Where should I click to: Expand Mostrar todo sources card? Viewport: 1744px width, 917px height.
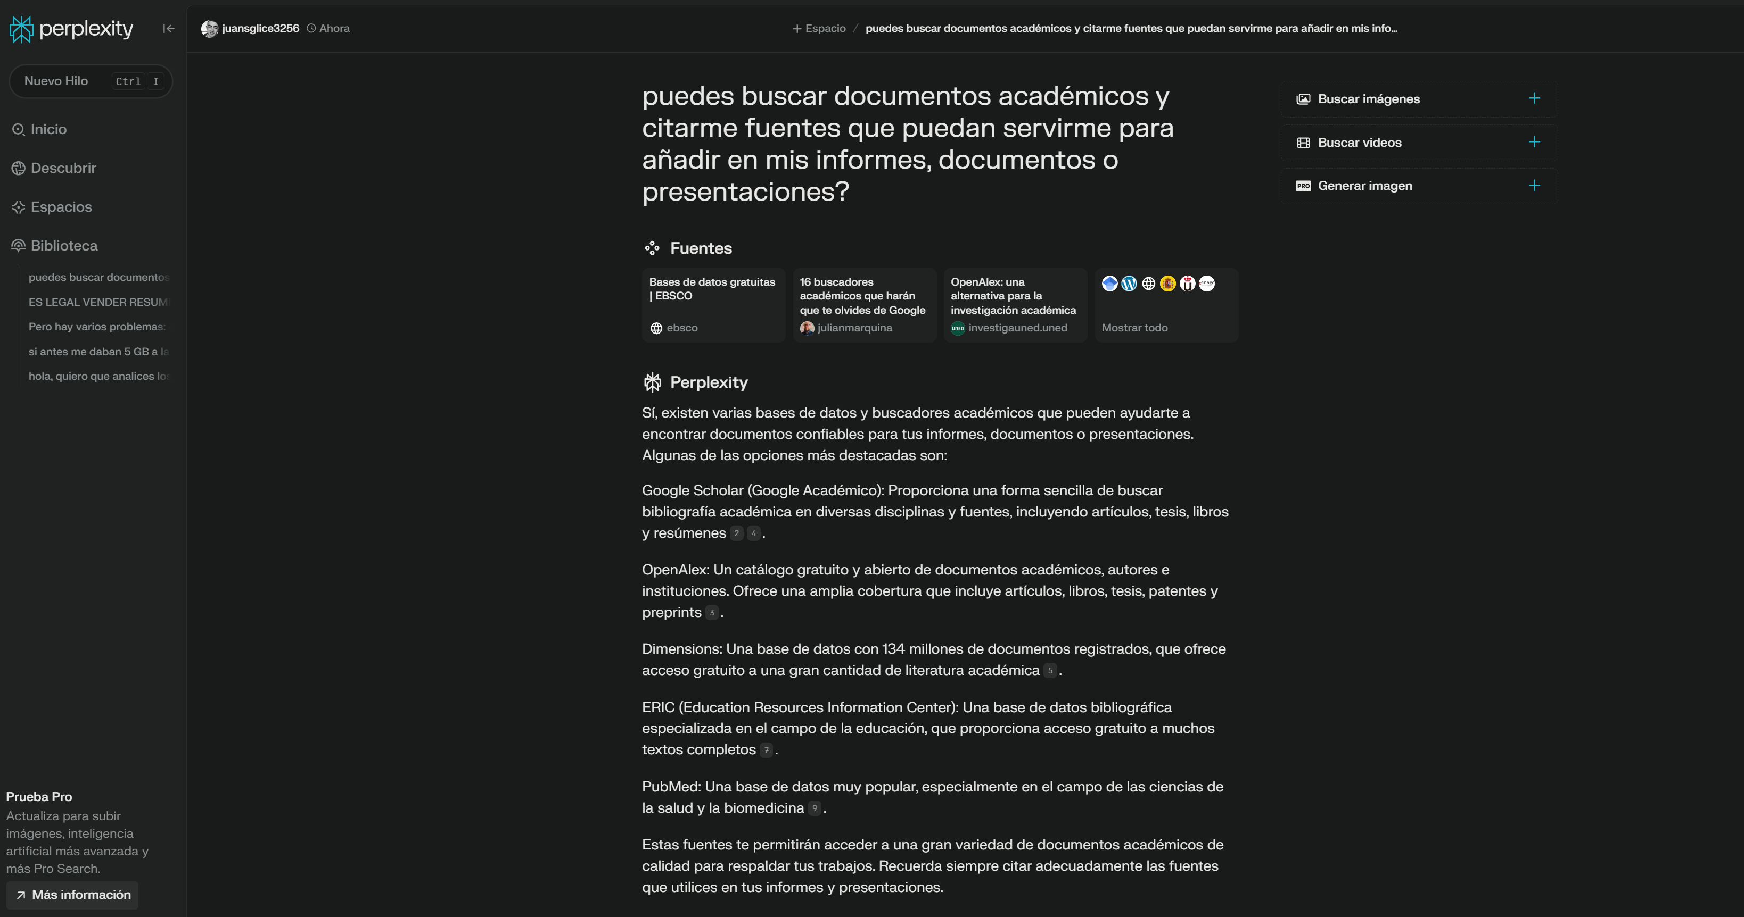(1166, 306)
